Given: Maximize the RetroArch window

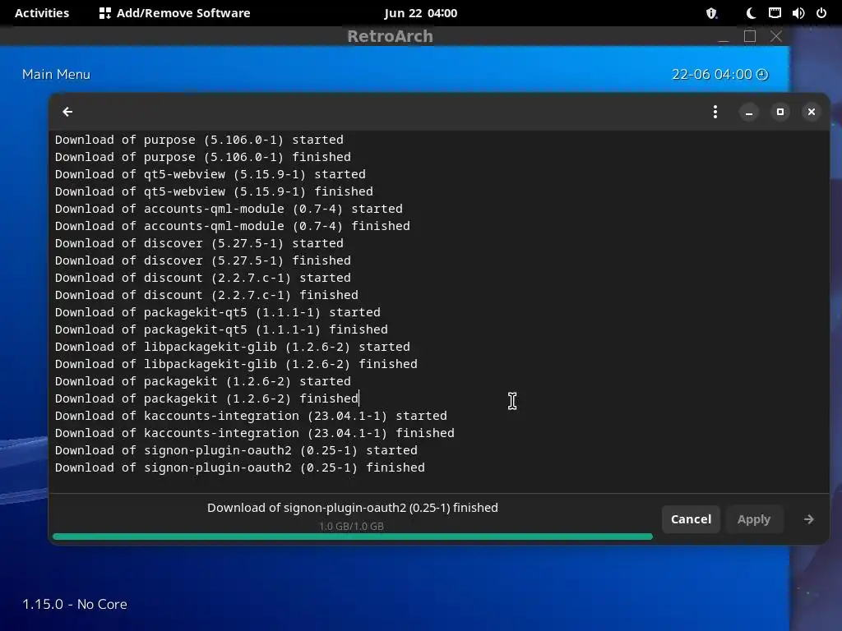Looking at the screenshot, I should pyautogui.click(x=750, y=36).
